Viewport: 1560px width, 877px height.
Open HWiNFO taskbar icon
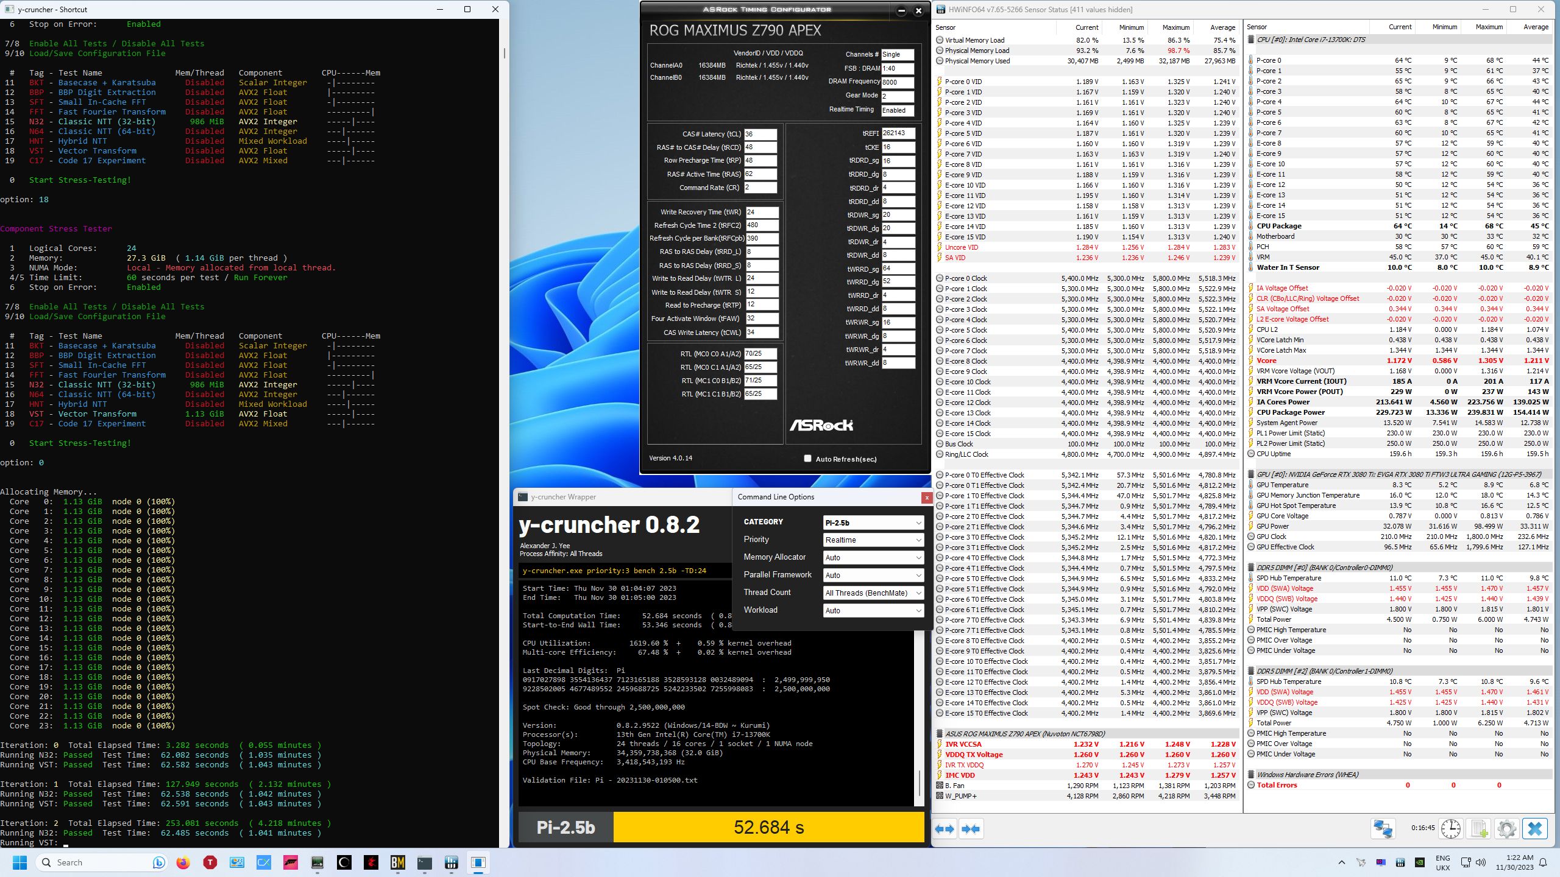pyautogui.click(x=452, y=862)
